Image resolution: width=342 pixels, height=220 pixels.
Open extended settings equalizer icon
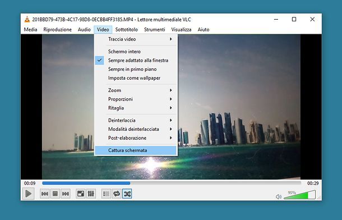click(x=91, y=194)
